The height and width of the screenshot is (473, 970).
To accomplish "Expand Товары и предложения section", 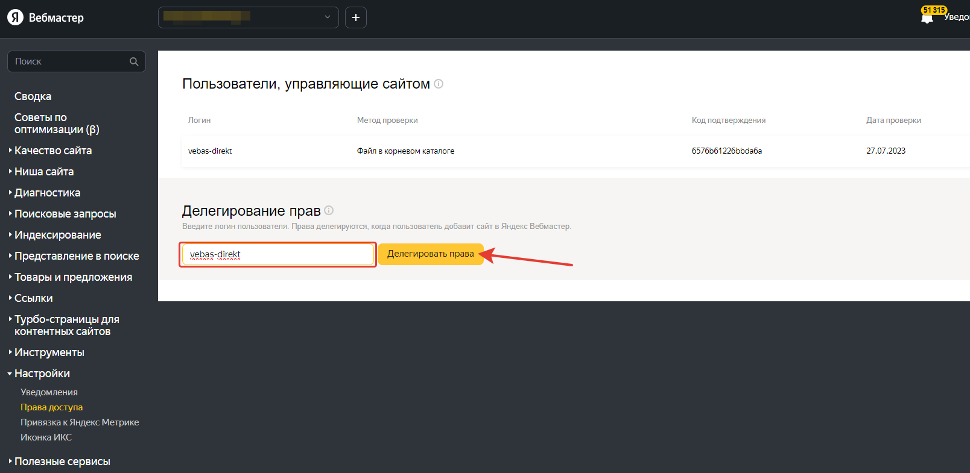I will 73,277.
